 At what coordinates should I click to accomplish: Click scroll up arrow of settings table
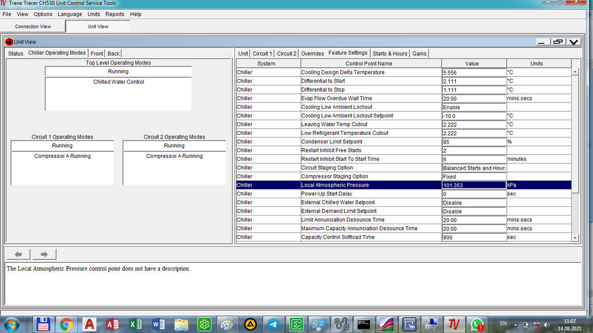pyautogui.click(x=575, y=72)
